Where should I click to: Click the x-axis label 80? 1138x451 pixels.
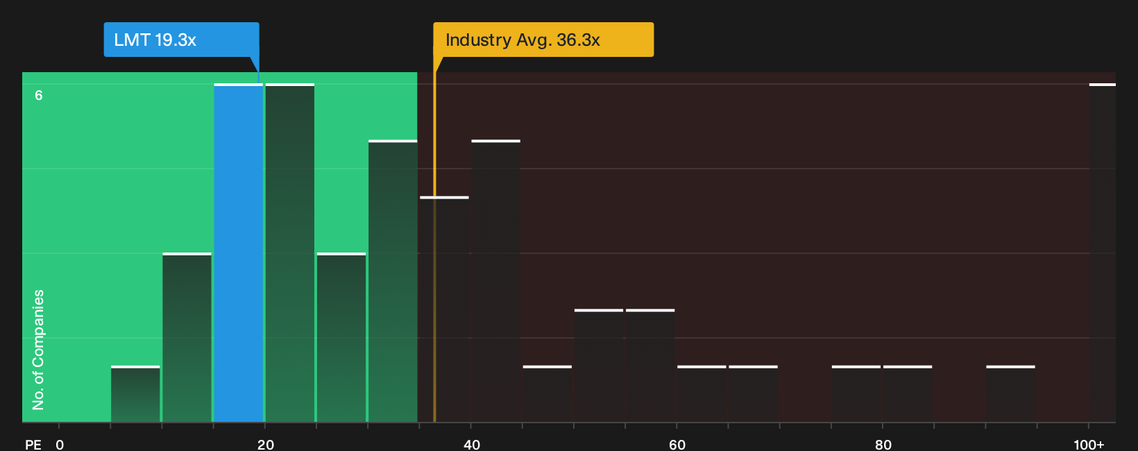(883, 444)
